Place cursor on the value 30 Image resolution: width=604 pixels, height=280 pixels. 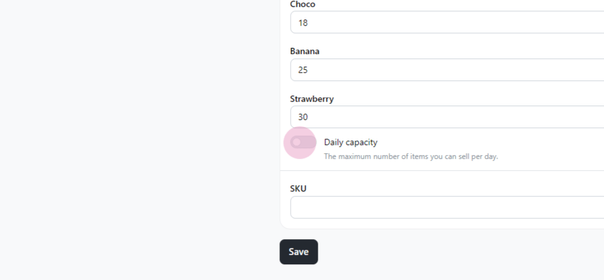303,117
